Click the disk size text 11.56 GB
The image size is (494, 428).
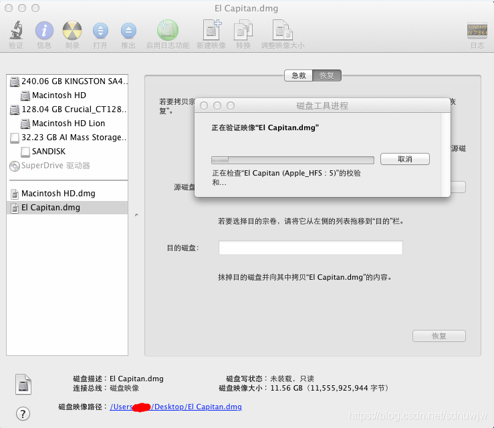click(x=286, y=388)
